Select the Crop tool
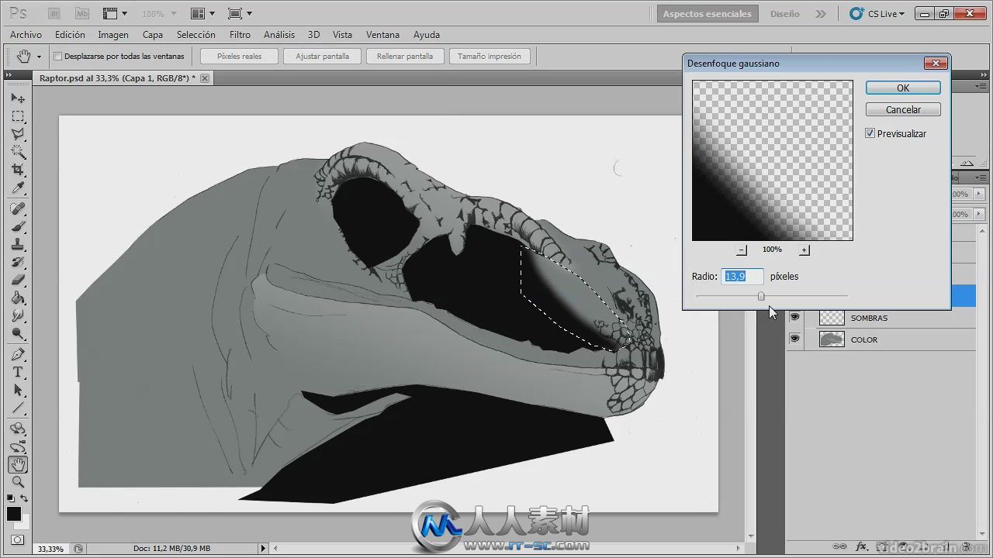Image resolution: width=993 pixels, height=558 pixels. click(x=18, y=170)
